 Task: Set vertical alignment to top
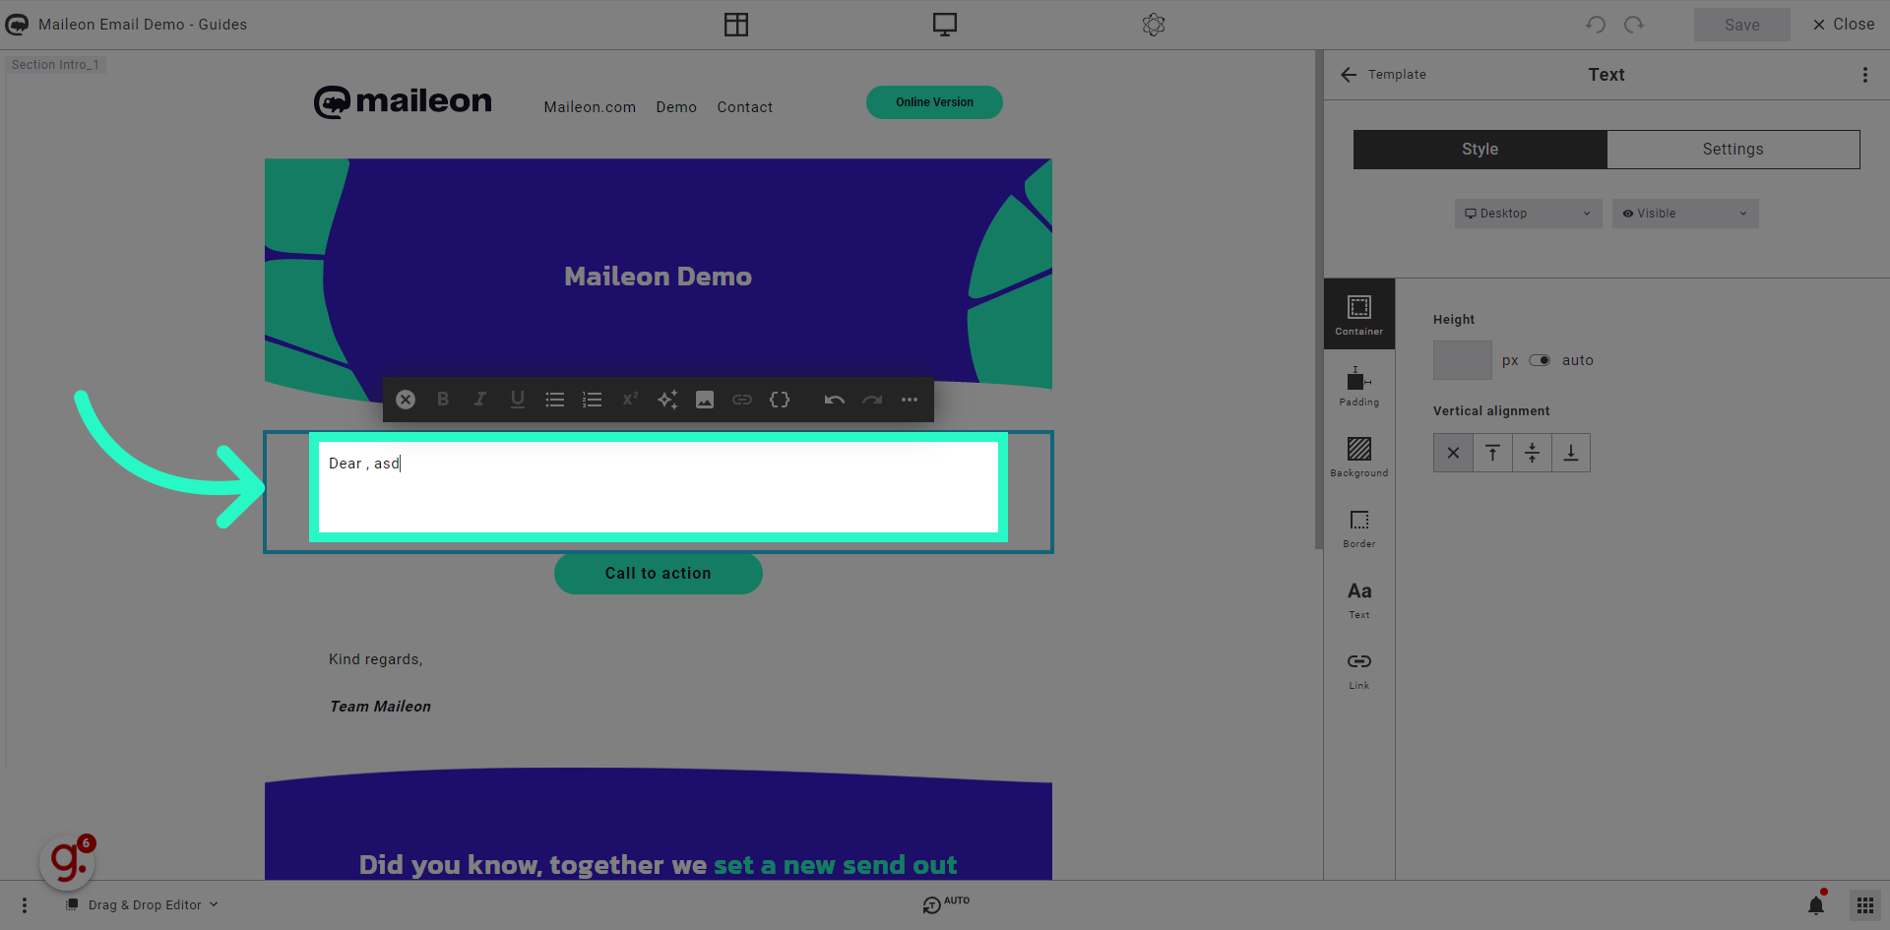(1492, 453)
